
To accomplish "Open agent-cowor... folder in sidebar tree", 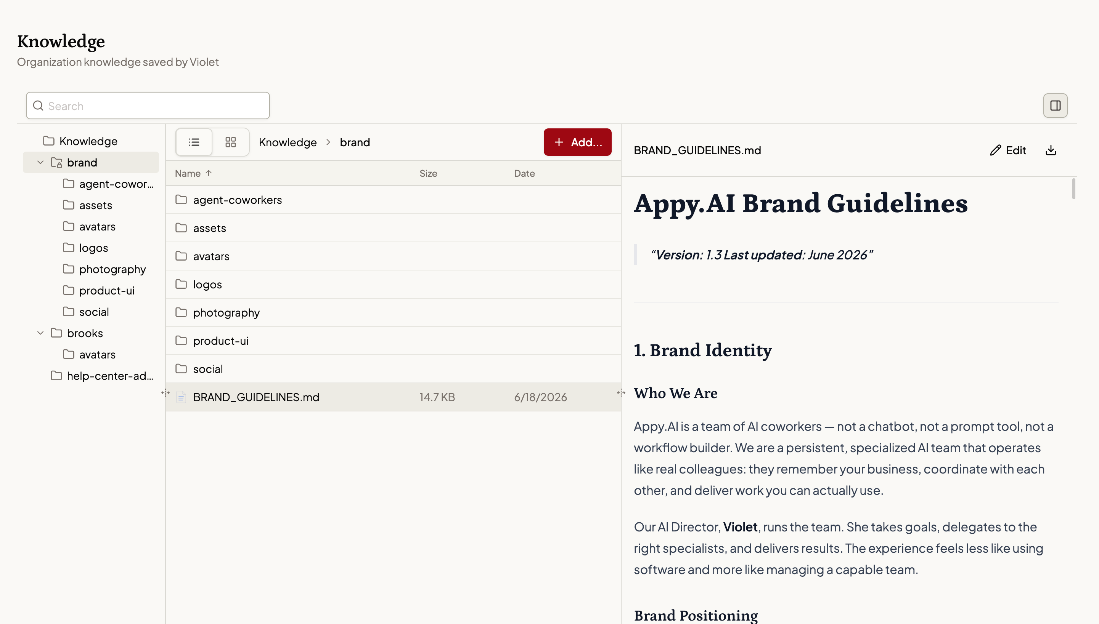I will [x=91, y=184].
